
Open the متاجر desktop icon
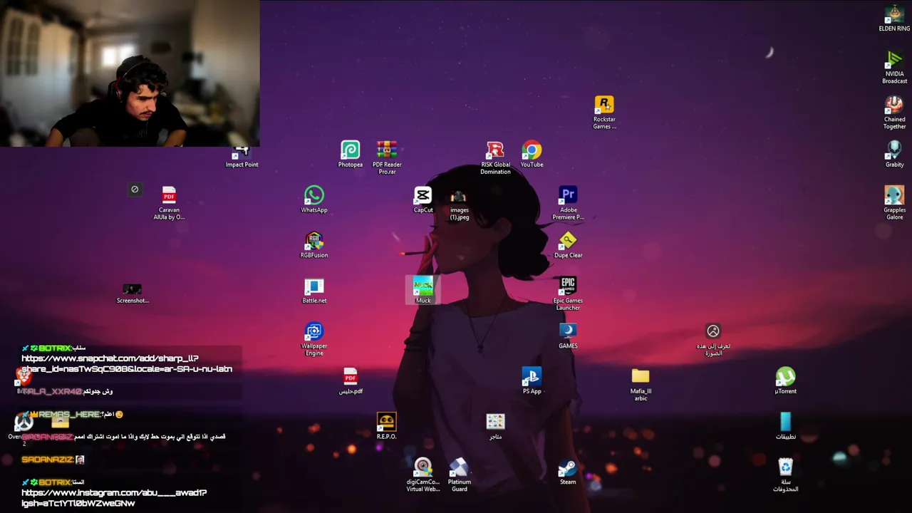pos(495,426)
